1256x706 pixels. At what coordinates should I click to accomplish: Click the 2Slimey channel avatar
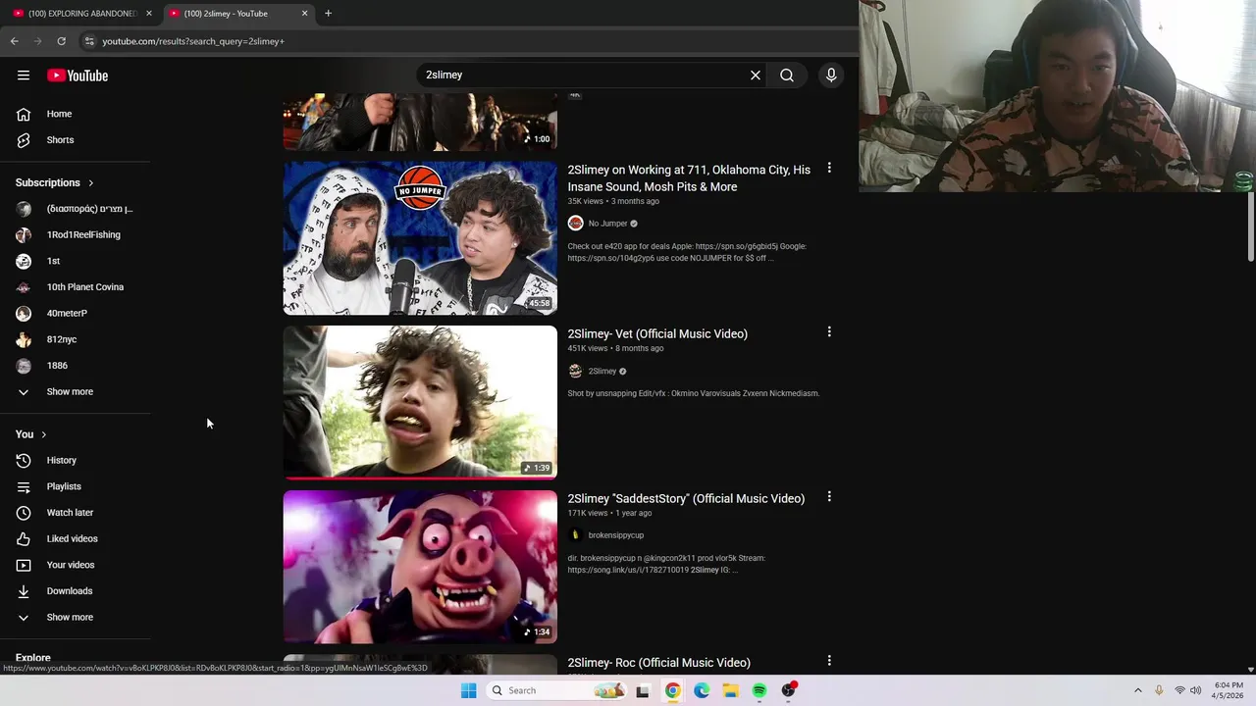click(575, 372)
